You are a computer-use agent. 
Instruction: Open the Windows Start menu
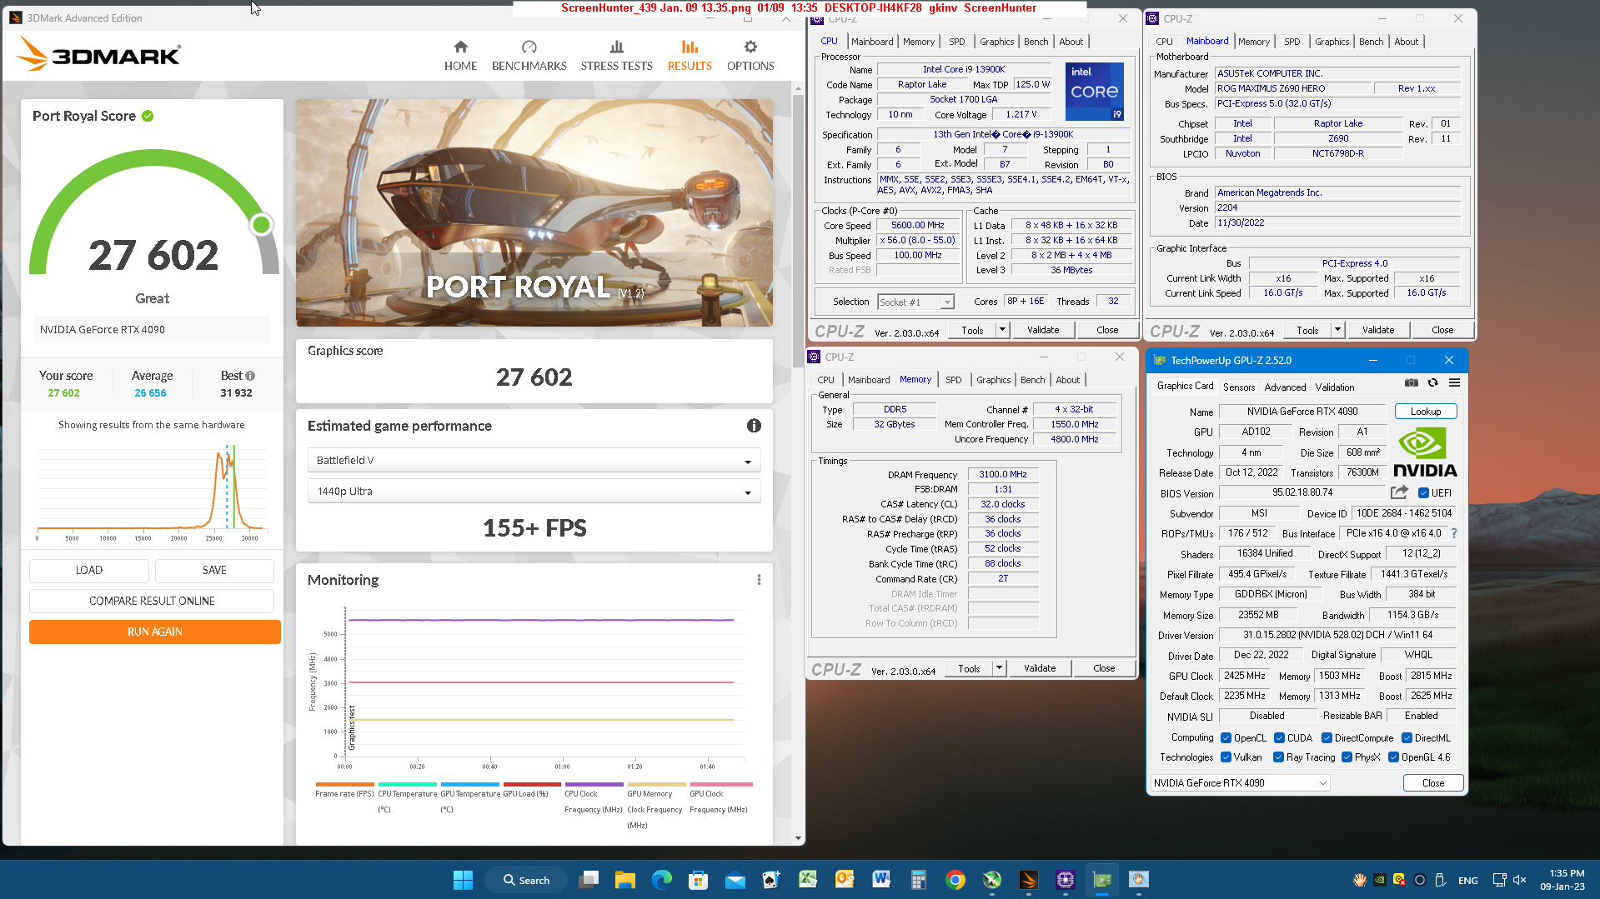tap(463, 880)
